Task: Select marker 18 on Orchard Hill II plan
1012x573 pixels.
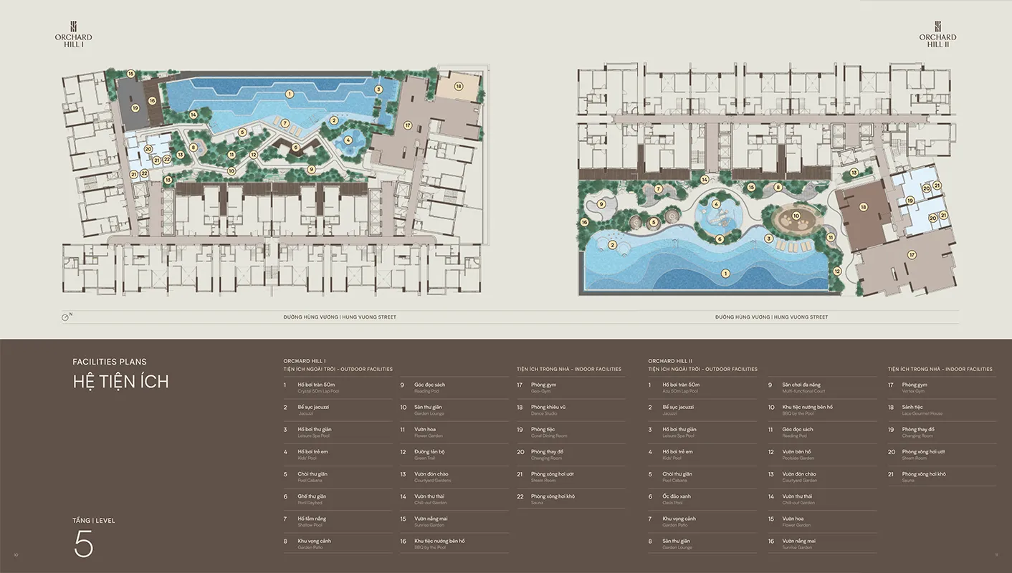Action: [864, 207]
